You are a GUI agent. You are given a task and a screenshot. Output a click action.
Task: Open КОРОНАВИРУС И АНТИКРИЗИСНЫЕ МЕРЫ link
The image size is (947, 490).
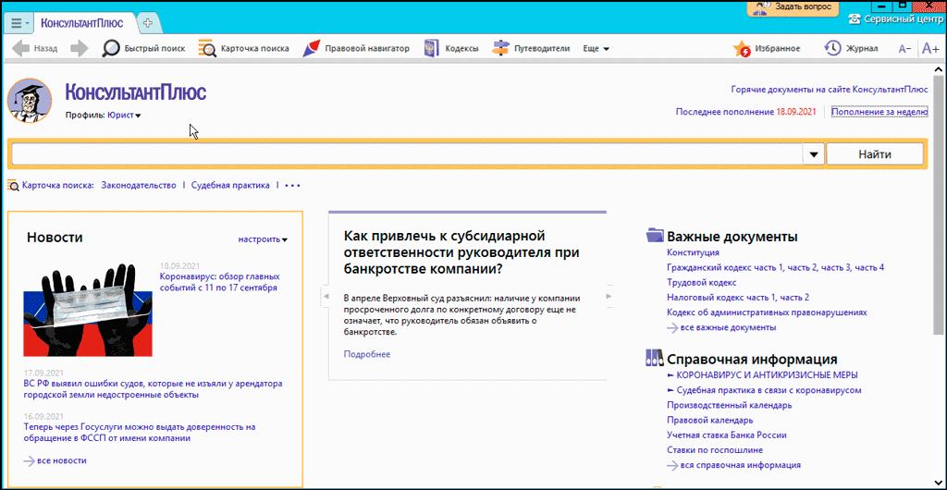[767, 374]
